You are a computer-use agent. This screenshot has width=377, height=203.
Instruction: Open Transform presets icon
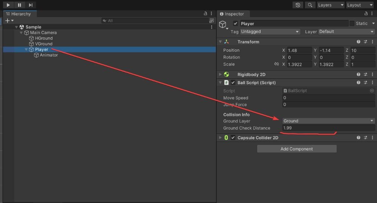365,42
